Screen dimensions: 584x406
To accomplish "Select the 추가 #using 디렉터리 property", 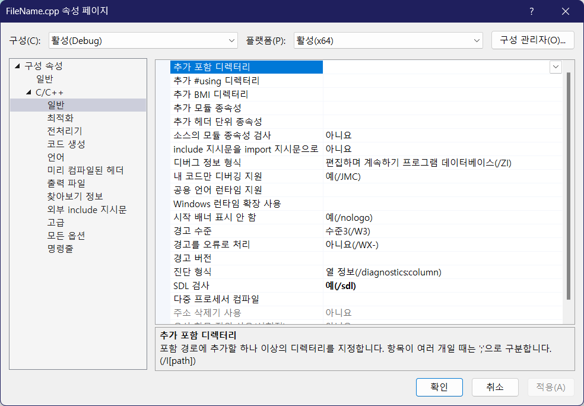I will 246,81.
